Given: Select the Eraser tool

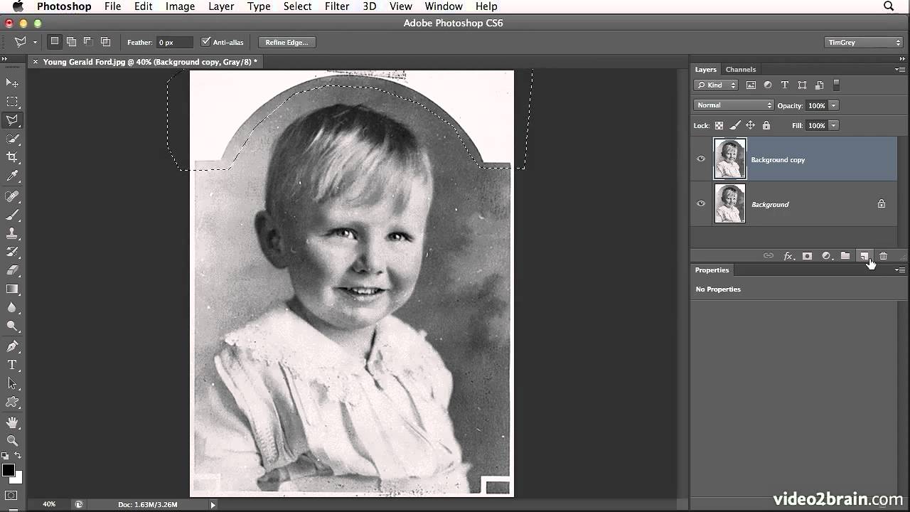Looking at the screenshot, I should pyautogui.click(x=12, y=270).
